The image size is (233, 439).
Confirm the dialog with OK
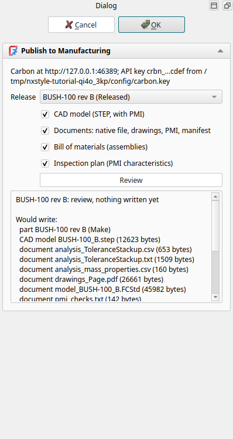151,25
